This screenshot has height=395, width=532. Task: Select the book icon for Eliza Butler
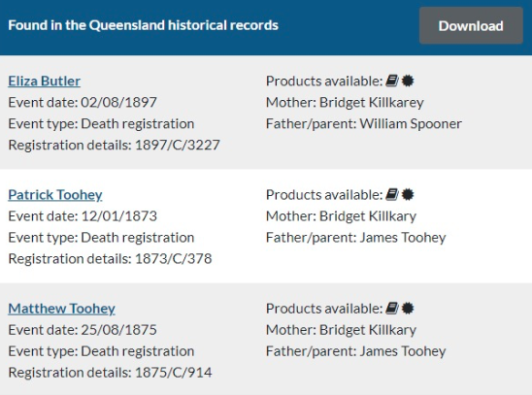tap(392, 81)
